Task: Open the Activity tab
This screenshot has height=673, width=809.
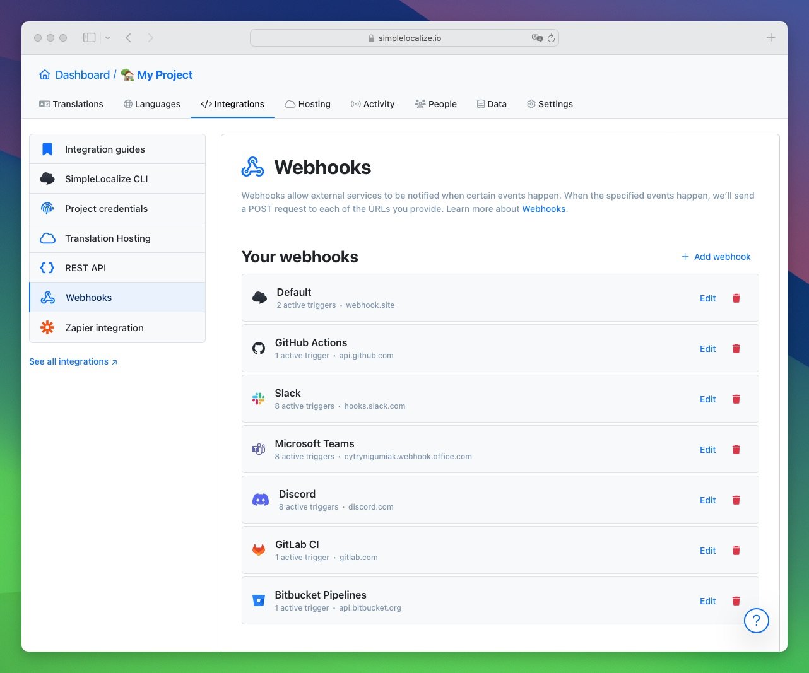Action: pos(372,104)
